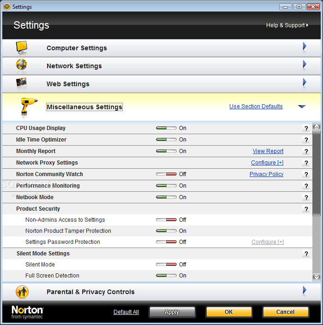Click the Cancel button
Viewport: 323px width, 325px height.
(x=286, y=312)
